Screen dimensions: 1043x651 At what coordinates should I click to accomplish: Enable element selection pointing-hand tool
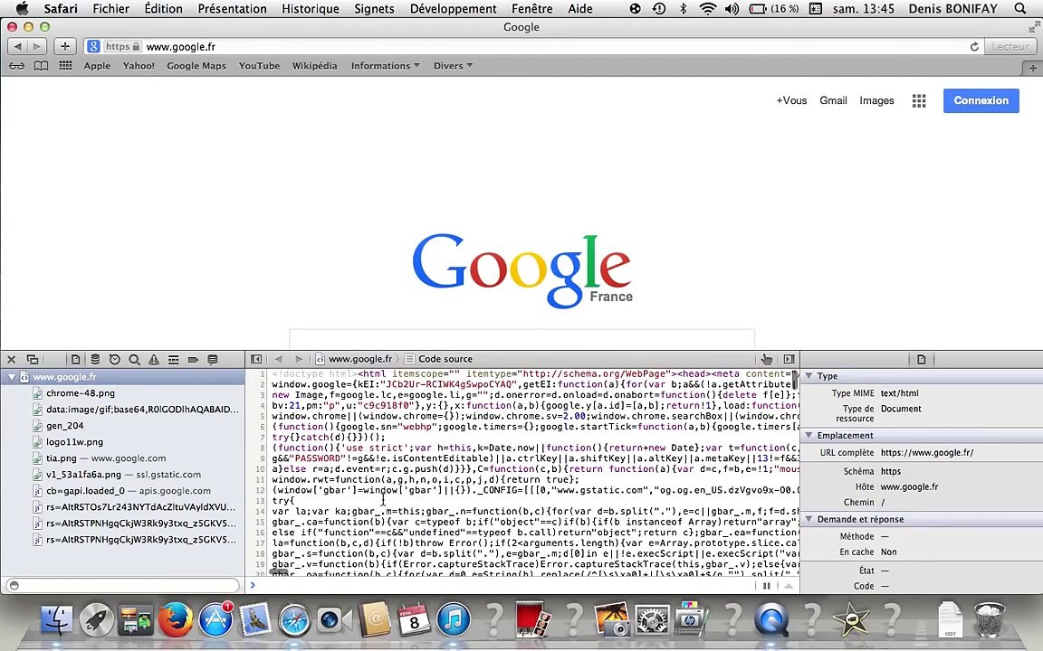[x=767, y=359]
